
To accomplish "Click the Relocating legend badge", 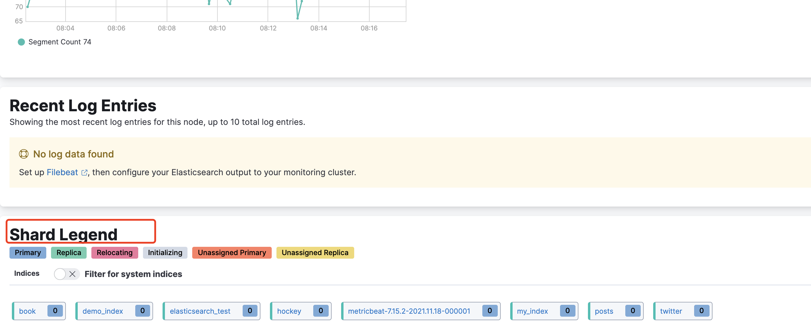I will click(x=115, y=252).
